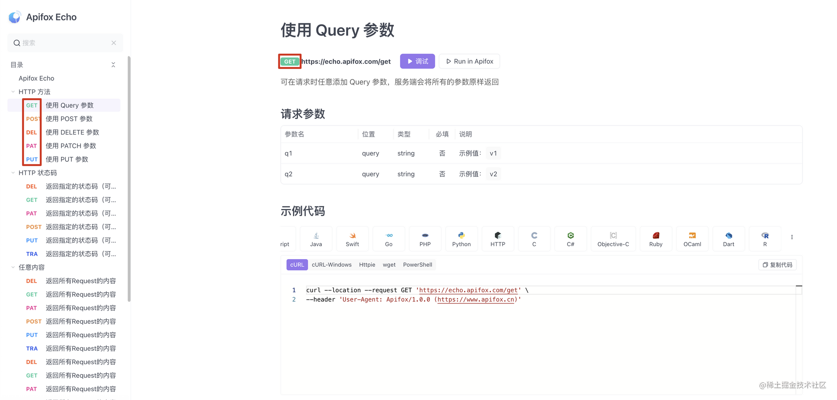Collapse the HTTP 方法 section

13,92
